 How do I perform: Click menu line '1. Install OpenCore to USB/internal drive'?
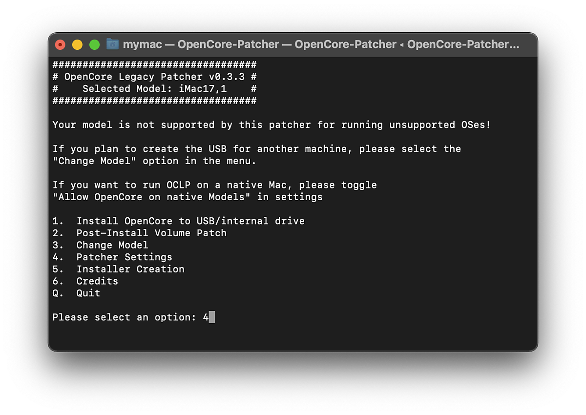(179, 221)
